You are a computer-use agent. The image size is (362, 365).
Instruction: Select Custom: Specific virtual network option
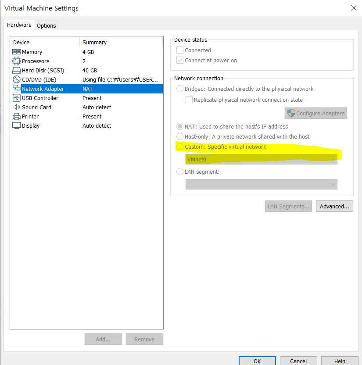[180, 147]
